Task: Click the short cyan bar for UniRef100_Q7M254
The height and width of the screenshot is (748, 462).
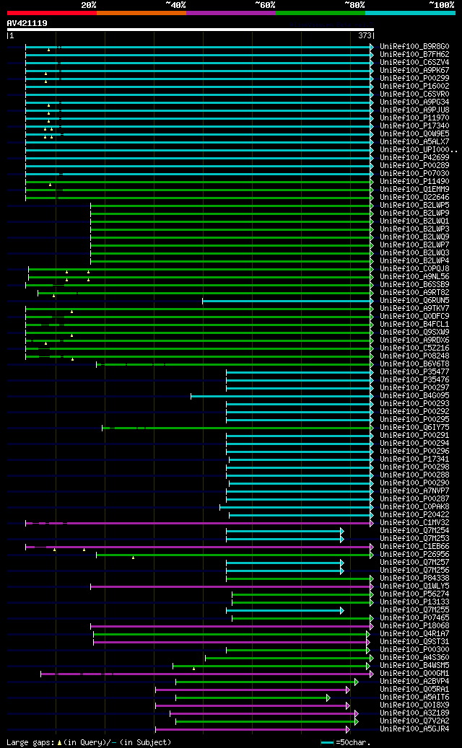Action: (284, 530)
